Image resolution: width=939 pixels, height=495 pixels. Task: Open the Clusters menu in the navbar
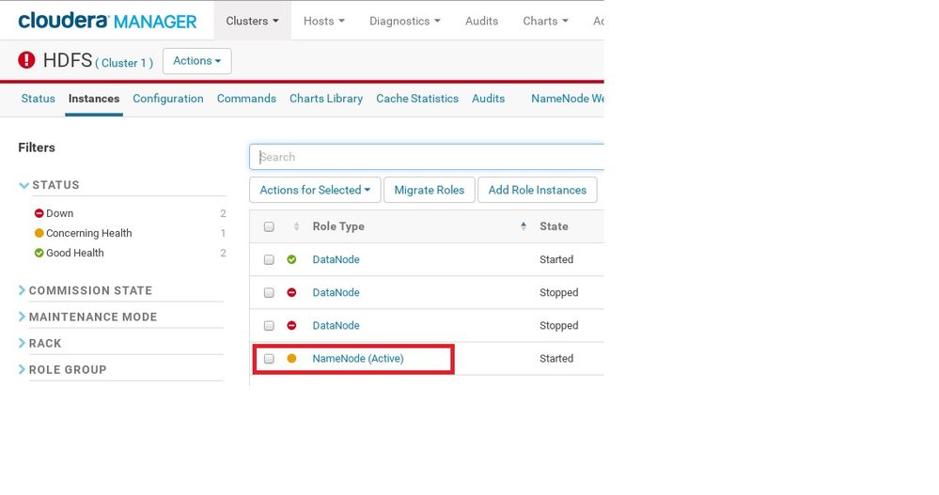pos(252,21)
